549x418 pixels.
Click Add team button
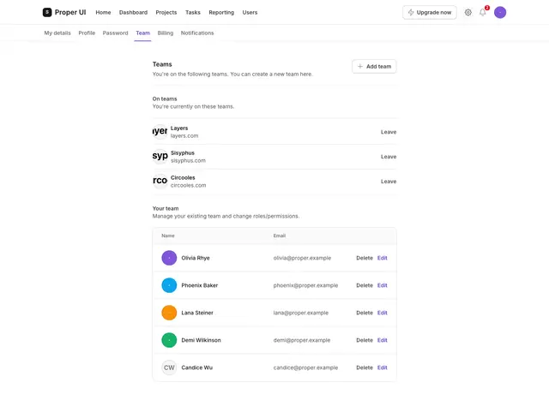[374, 67]
